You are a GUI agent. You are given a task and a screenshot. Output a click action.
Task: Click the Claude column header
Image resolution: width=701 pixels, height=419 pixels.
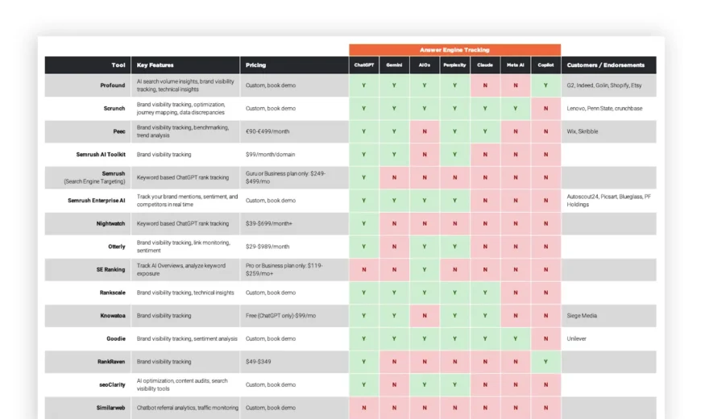485,64
